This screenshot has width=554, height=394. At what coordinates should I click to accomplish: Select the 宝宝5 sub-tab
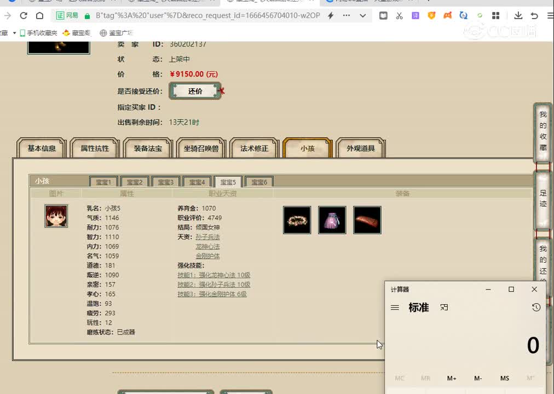point(228,182)
